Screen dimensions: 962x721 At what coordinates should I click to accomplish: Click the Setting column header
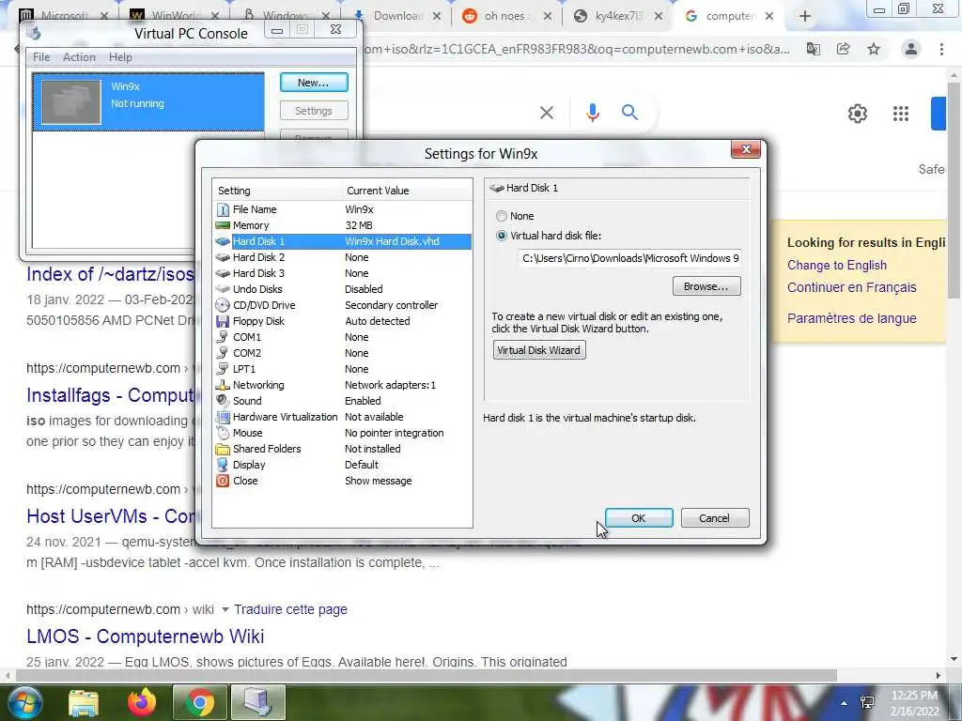pyautogui.click(x=277, y=191)
